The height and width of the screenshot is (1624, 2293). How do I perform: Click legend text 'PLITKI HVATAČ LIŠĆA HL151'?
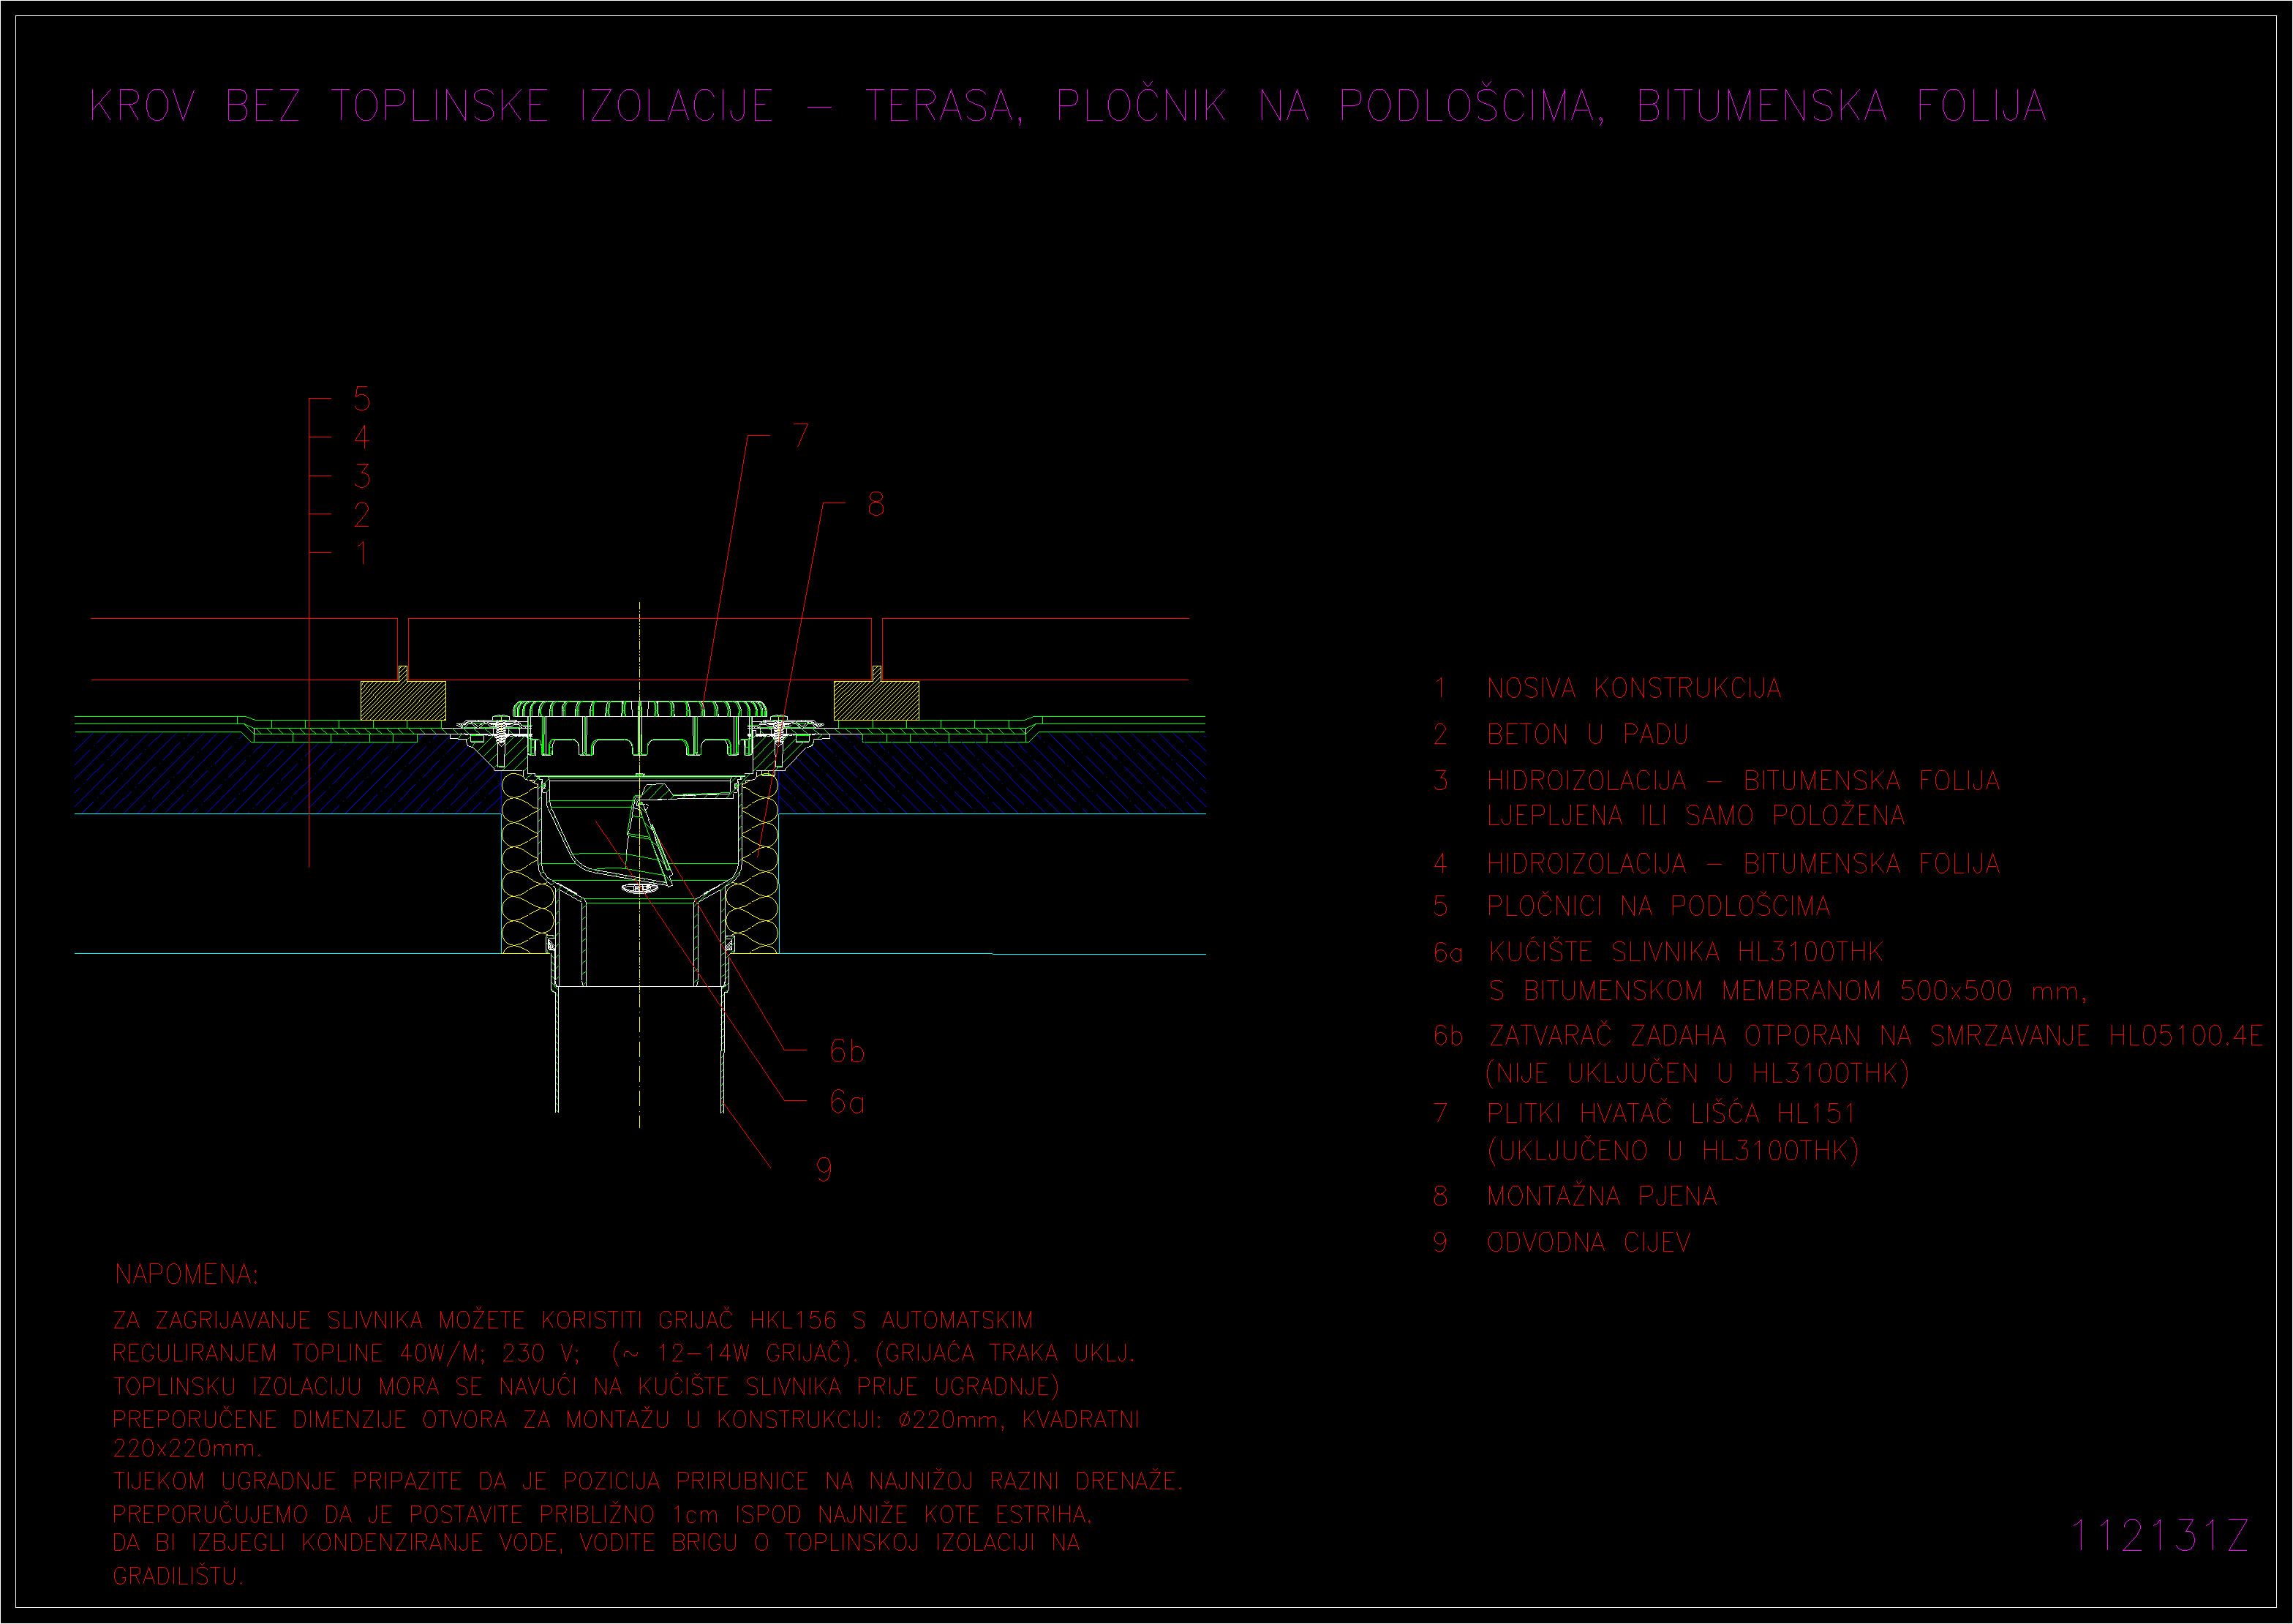[x=1671, y=1113]
